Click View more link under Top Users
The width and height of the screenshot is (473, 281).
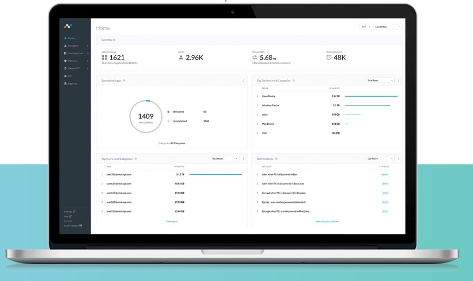point(172,221)
